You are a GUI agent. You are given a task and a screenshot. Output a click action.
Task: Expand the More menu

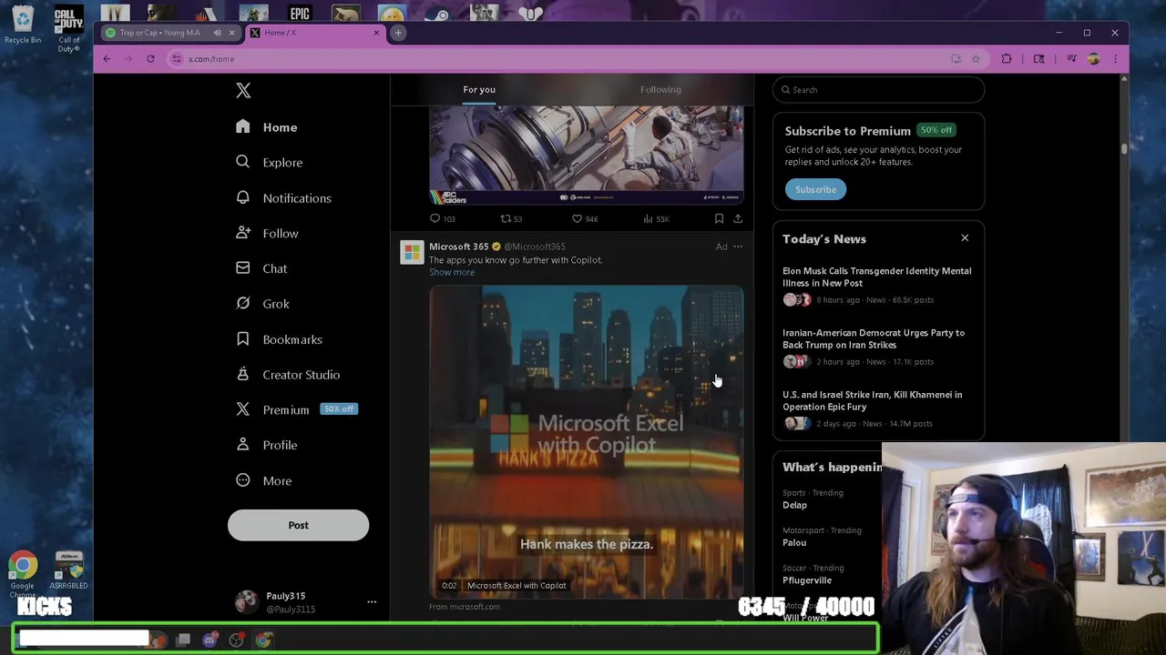263,480
